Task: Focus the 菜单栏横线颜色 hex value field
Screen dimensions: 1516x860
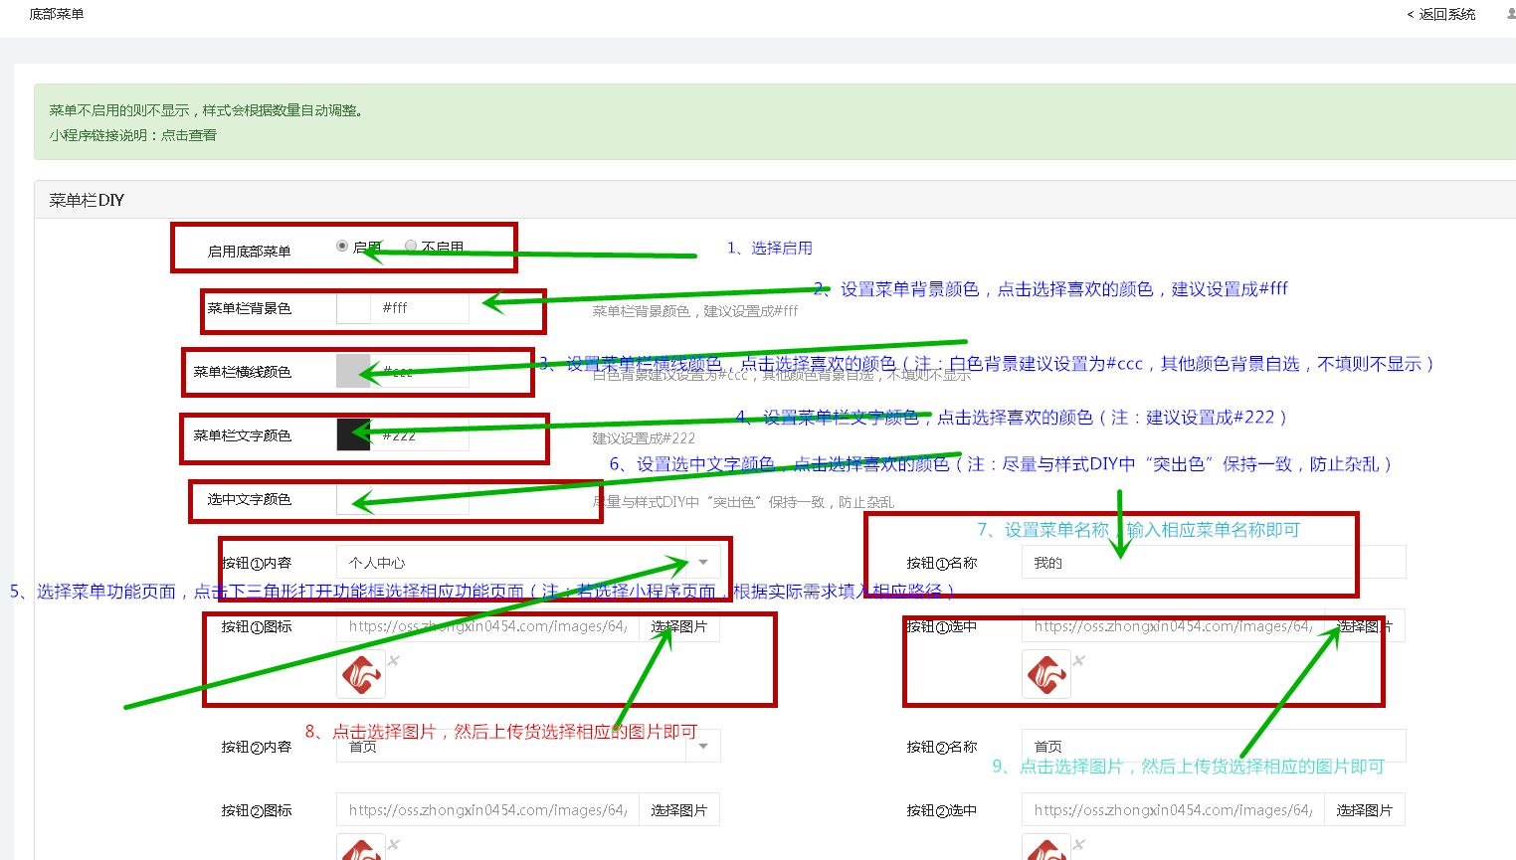Action: pyautogui.click(x=420, y=371)
